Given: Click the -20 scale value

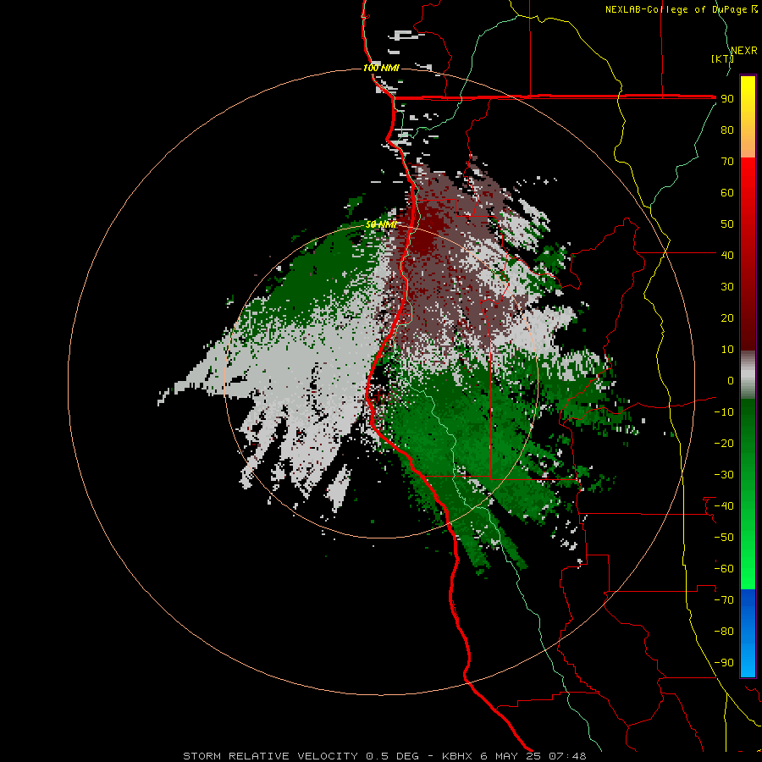Looking at the screenshot, I should (724, 444).
